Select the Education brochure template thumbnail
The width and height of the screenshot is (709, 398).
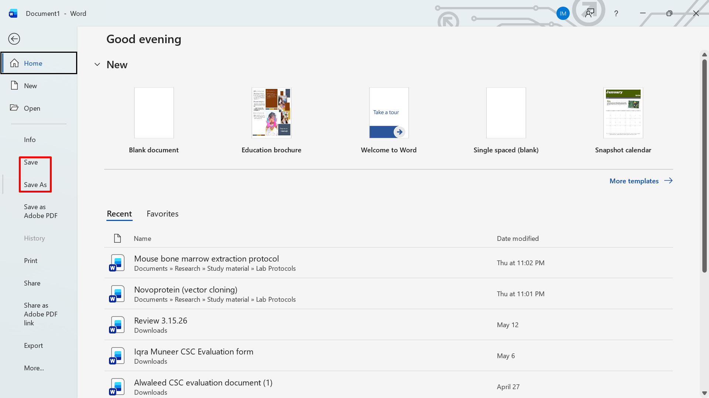272,113
